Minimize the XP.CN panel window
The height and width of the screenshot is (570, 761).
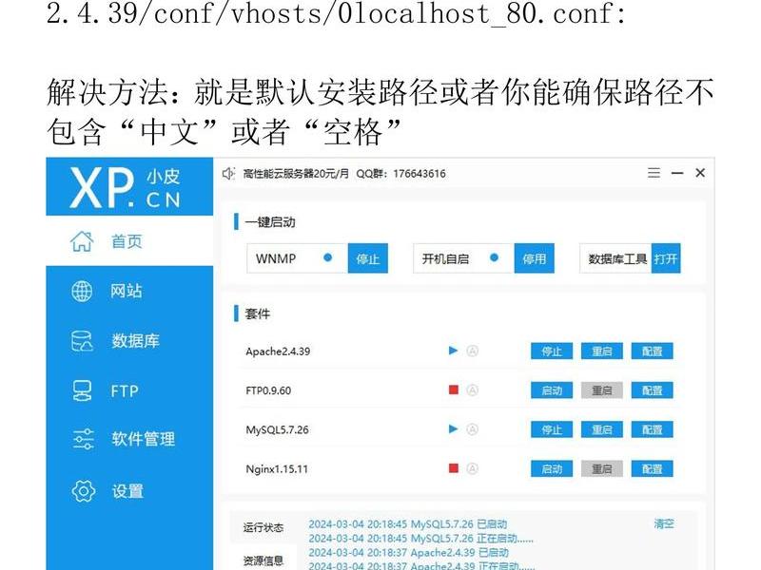coord(677,173)
